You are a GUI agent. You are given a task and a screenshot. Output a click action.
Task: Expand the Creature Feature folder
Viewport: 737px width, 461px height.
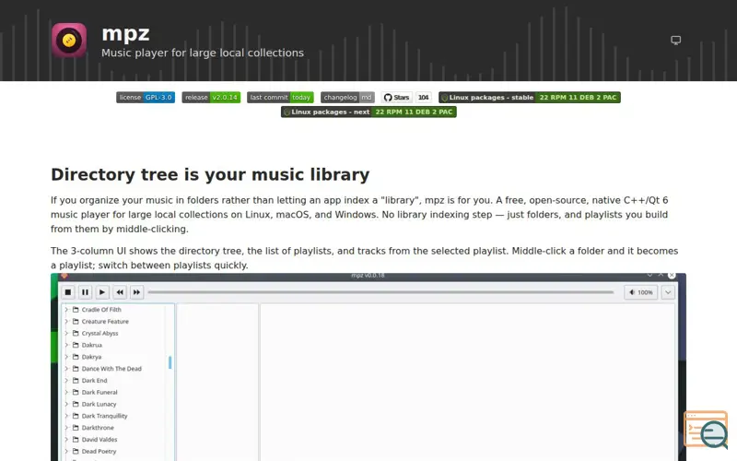coord(66,321)
